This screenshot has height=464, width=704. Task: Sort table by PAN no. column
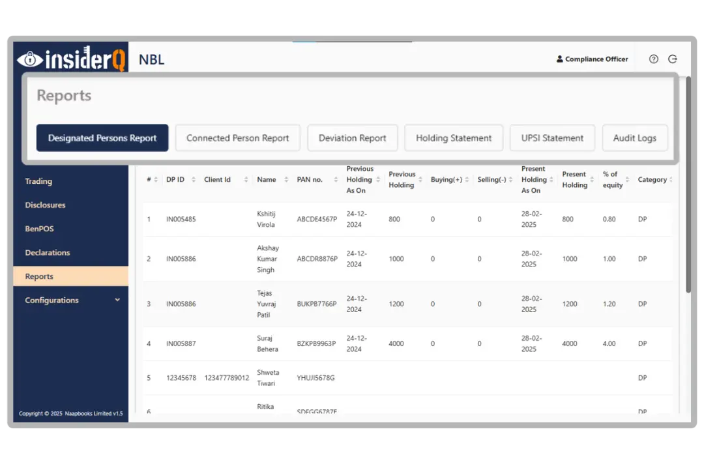click(336, 179)
